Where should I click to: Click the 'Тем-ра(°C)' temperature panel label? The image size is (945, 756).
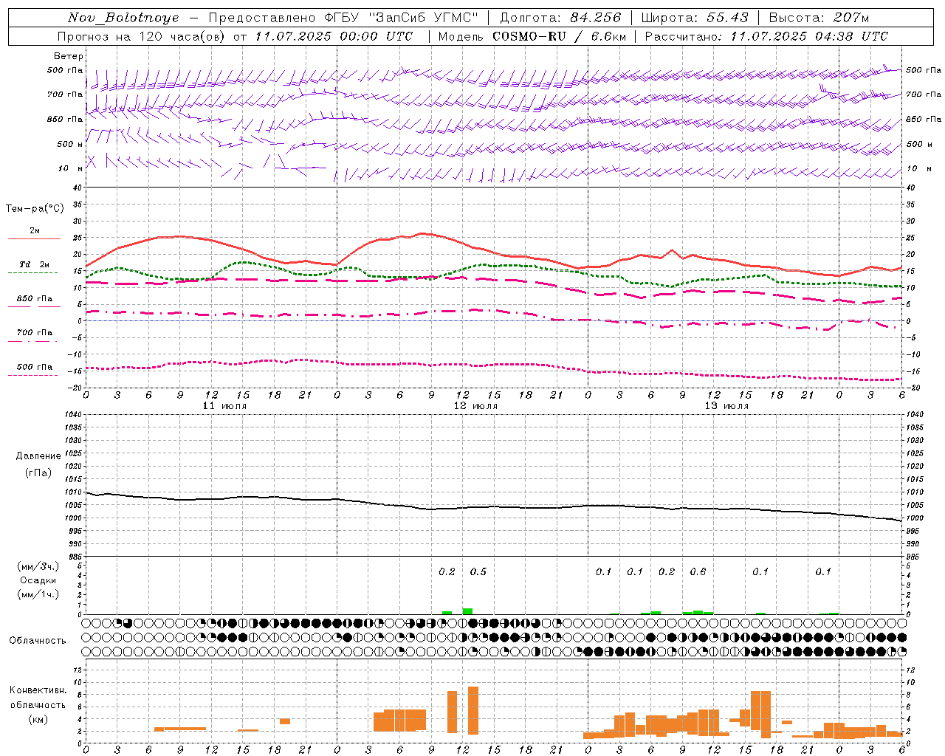tap(35, 209)
